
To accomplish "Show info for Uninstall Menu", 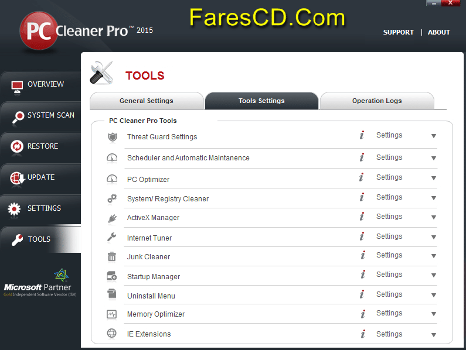I will click(362, 294).
